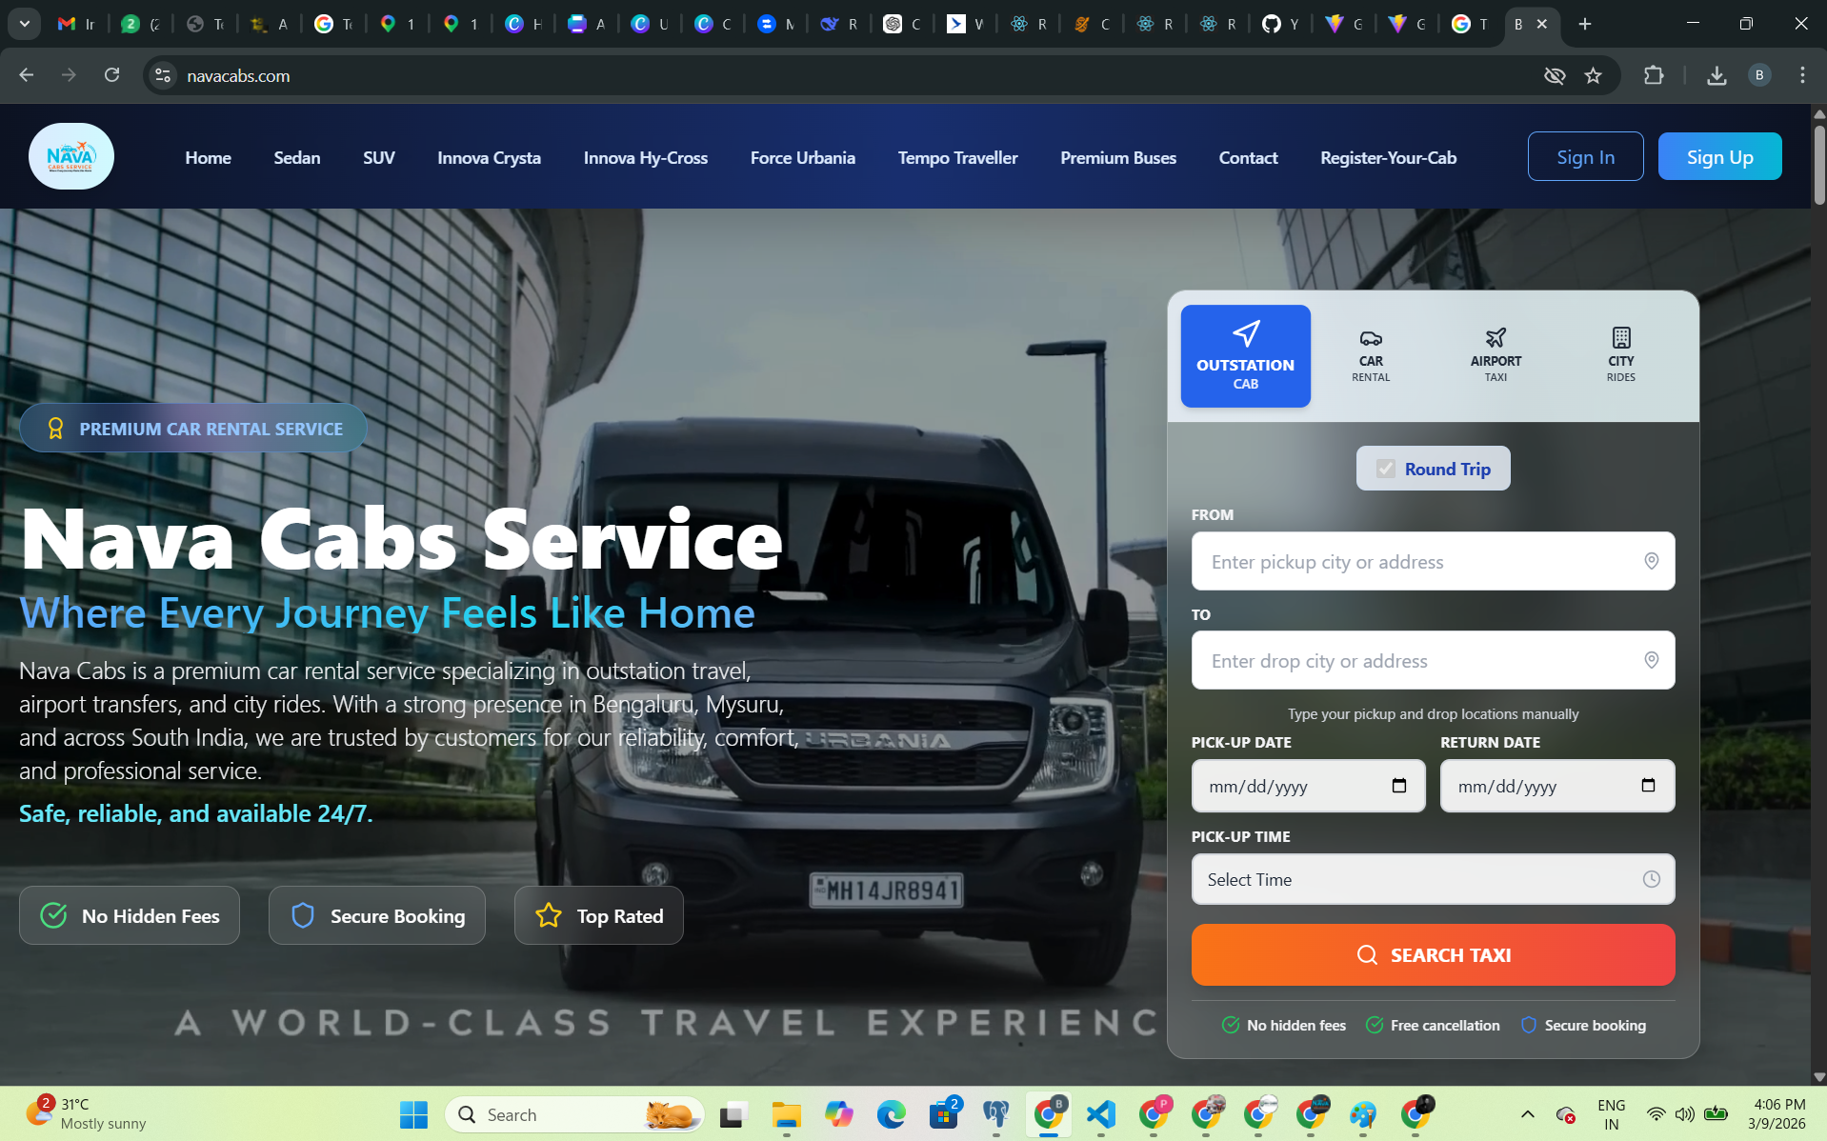Open the weather widget on taskbar
The height and width of the screenshot is (1141, 1827).
tap(86, 1114)
